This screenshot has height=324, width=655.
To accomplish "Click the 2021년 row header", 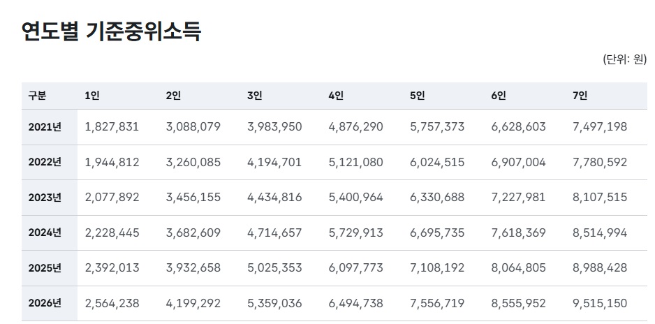I will click(45, 127).
